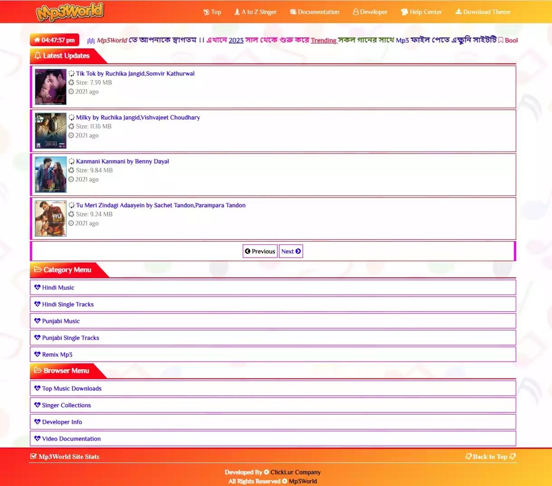Click spinner icon beside Tu Meri Zindagi
Image resolution: width=552 pixels, height=486 pixels.
[x=71, y=205]
